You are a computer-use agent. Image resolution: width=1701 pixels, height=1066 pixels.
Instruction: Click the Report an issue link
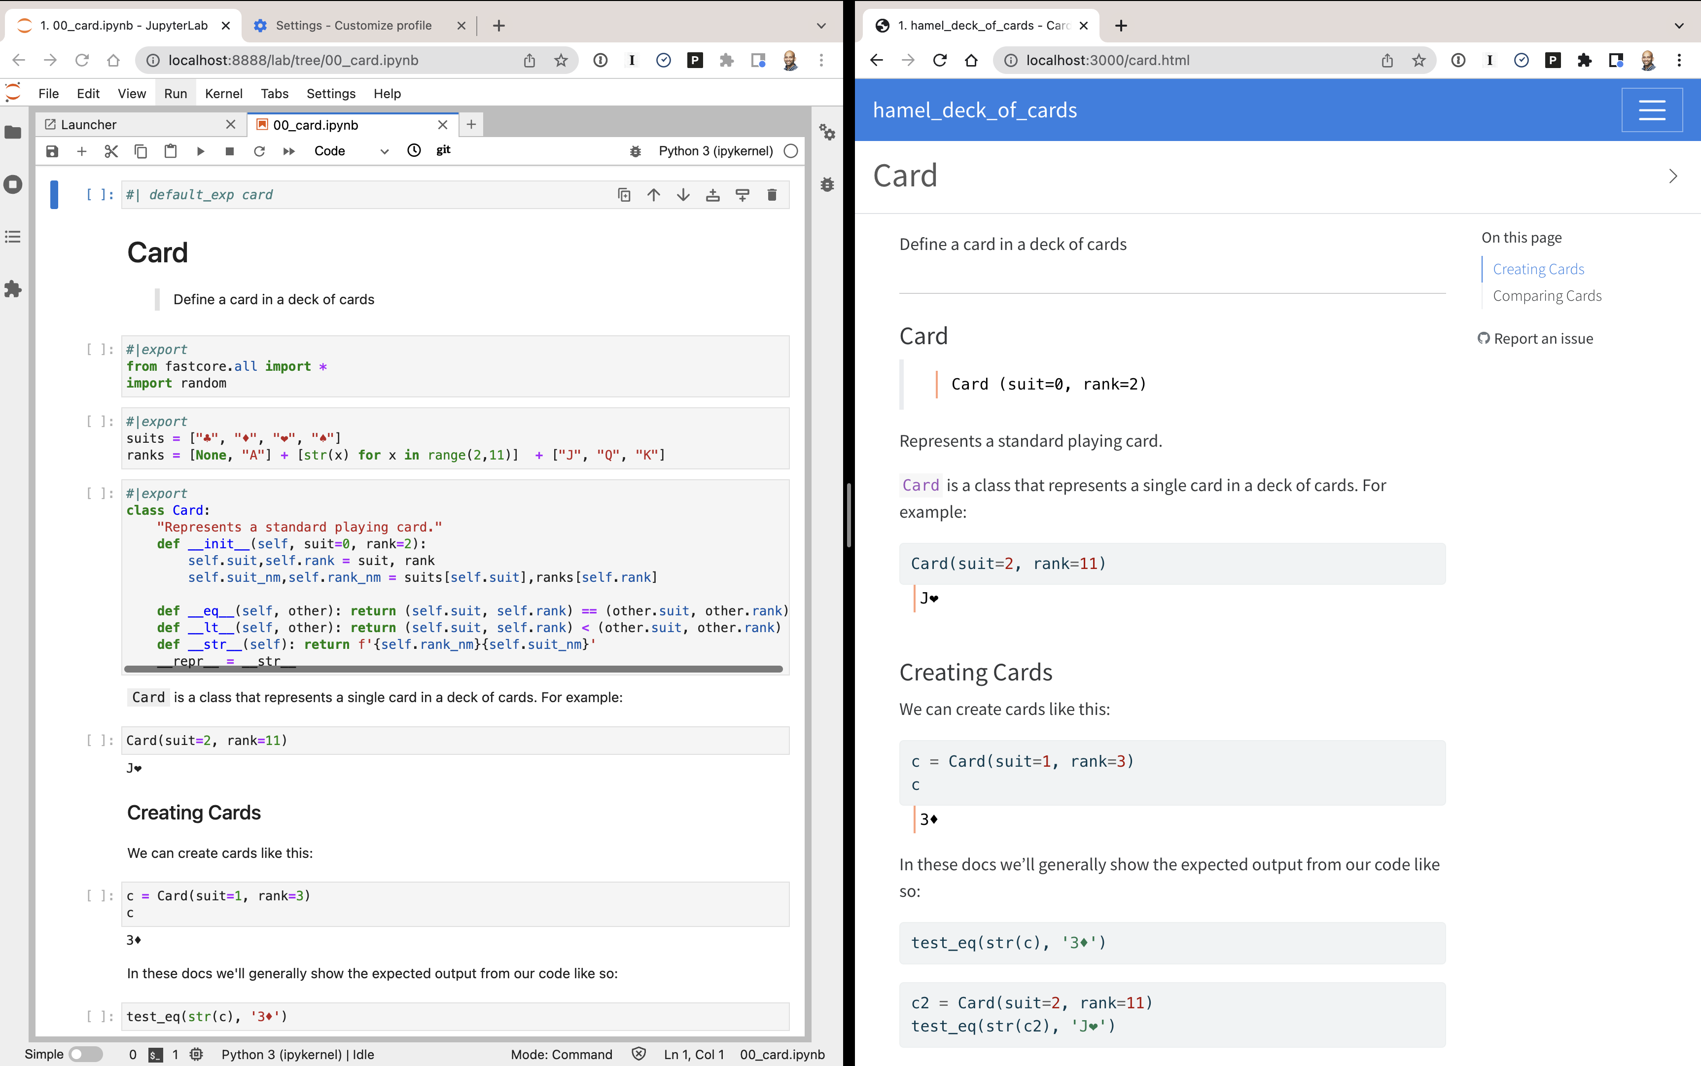(x=1542, y=339)
